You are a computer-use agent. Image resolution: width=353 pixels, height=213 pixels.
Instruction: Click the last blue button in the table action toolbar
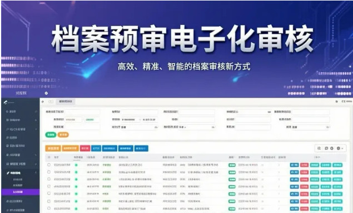(141, 148)
